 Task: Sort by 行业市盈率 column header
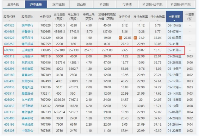pyautogui.click(x=158, y=17)
